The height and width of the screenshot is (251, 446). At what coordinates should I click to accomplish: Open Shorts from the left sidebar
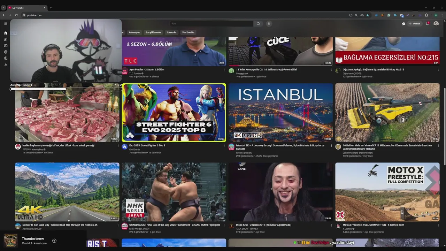(x=6, y=39)
